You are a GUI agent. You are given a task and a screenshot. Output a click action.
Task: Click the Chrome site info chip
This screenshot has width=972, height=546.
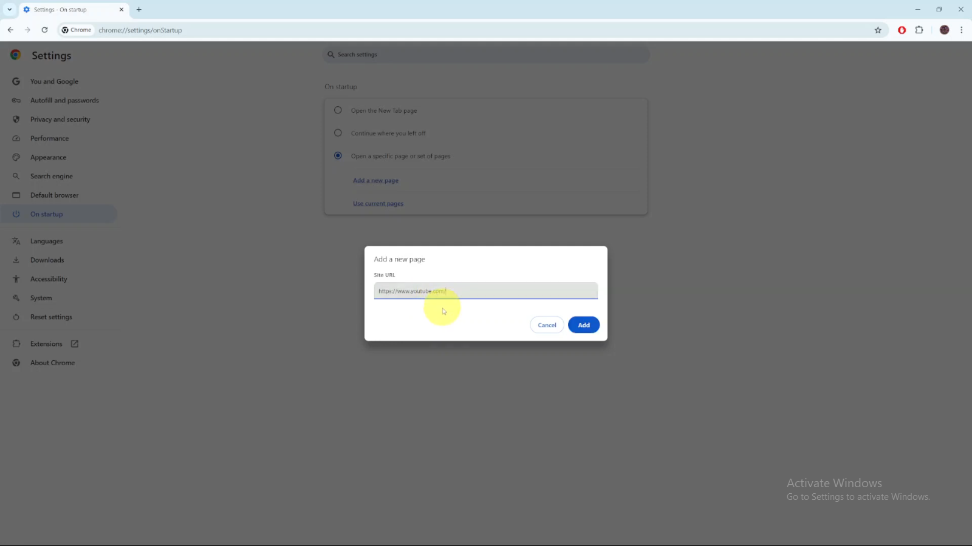(x=77, y=30)
